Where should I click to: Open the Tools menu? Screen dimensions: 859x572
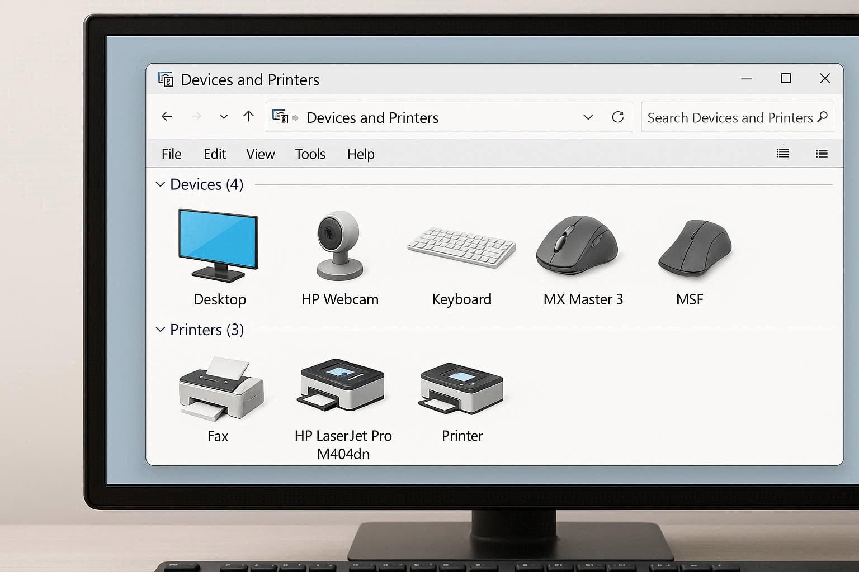[310, 154]
